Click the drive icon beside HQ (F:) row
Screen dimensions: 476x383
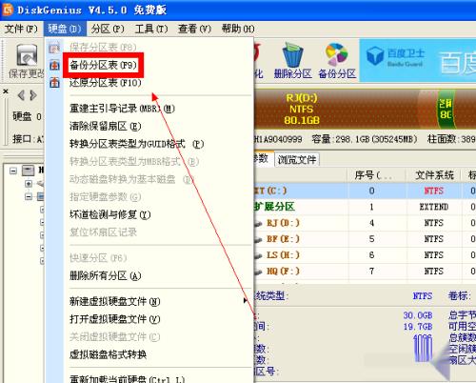[x=258, y=272]
